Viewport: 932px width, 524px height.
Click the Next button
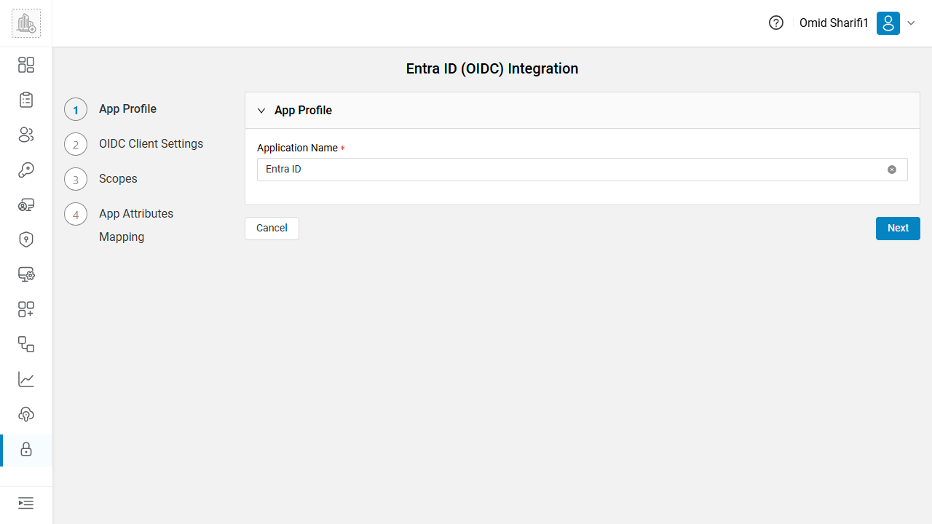click(898, 229)
